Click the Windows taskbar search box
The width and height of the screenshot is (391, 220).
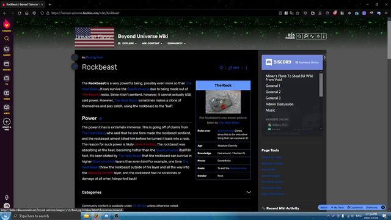46,216
